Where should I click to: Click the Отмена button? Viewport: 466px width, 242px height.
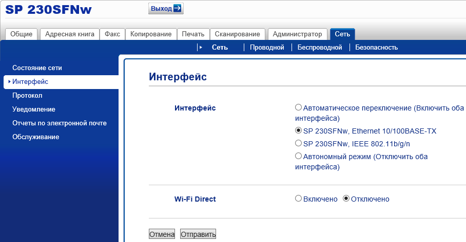(x=162, y=234)
